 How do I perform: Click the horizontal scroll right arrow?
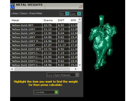pos(75,69)
